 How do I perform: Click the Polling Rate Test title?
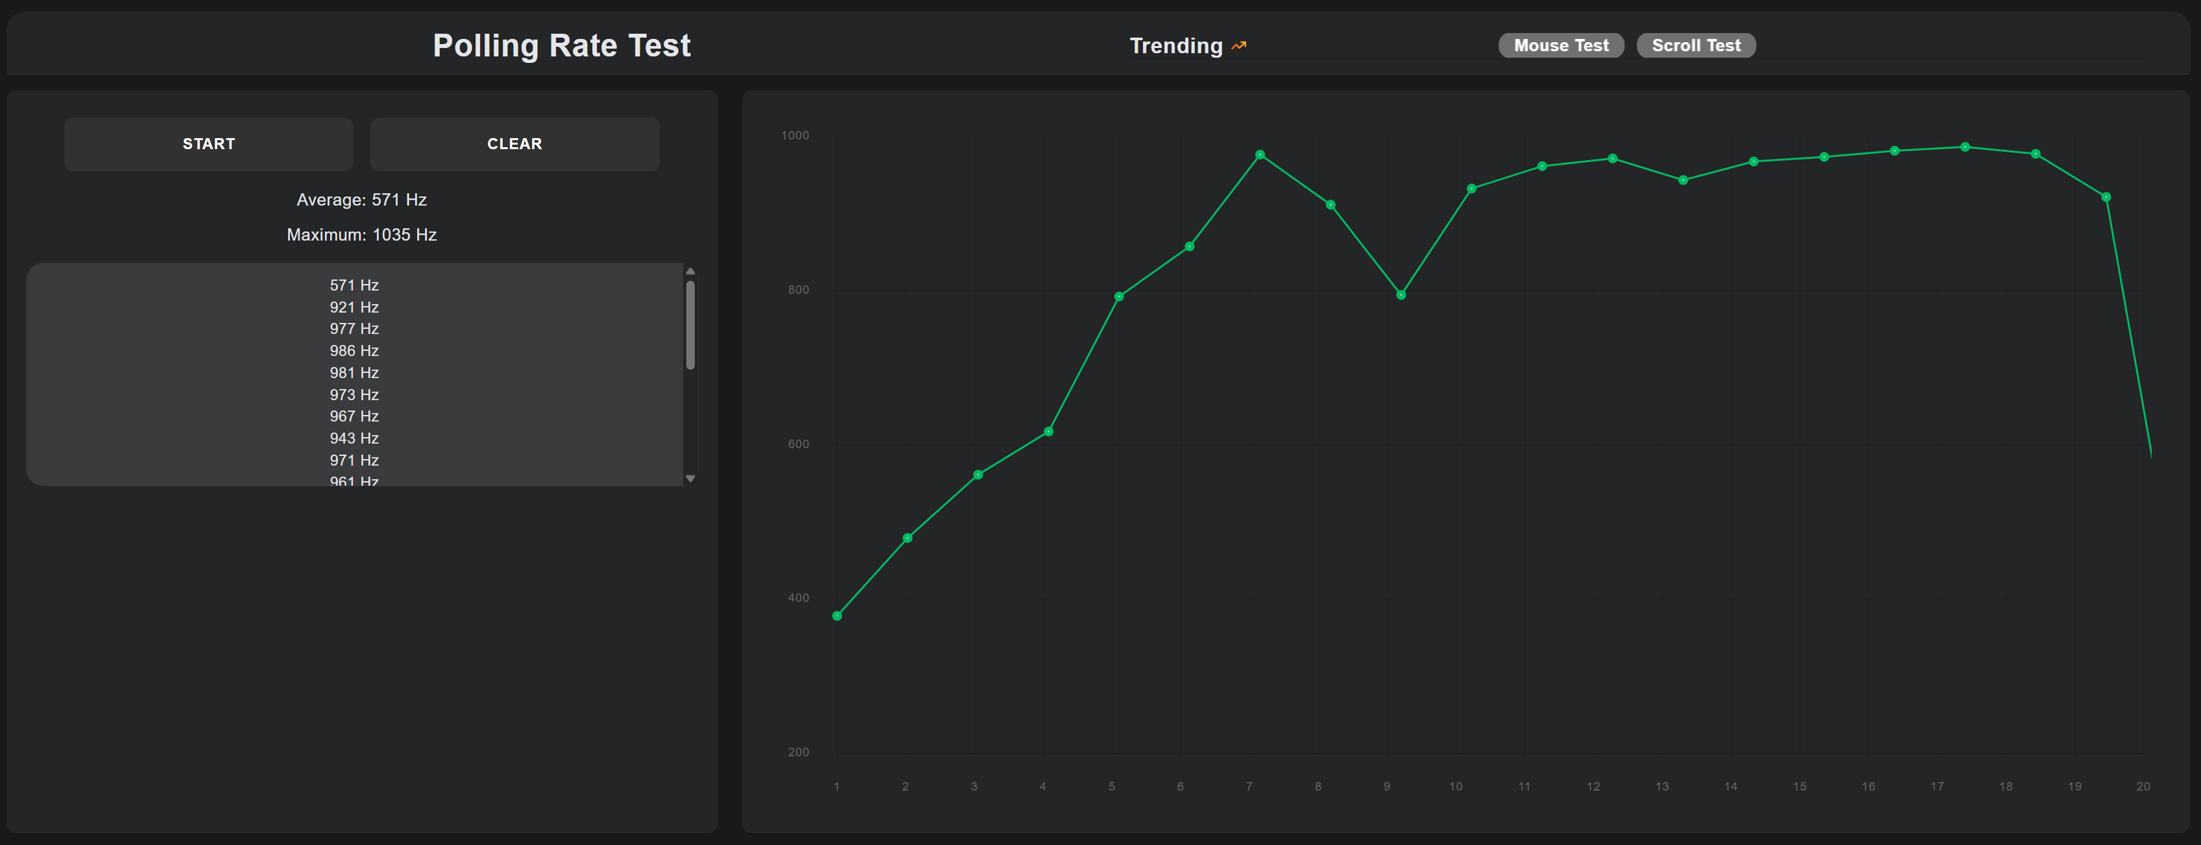(x=561, y=45)
